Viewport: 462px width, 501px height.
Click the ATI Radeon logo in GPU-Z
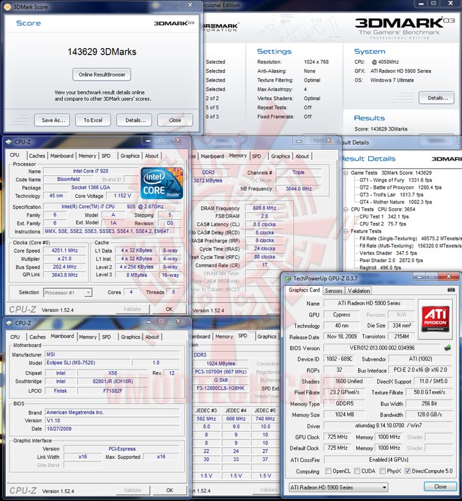coord(435,319)
